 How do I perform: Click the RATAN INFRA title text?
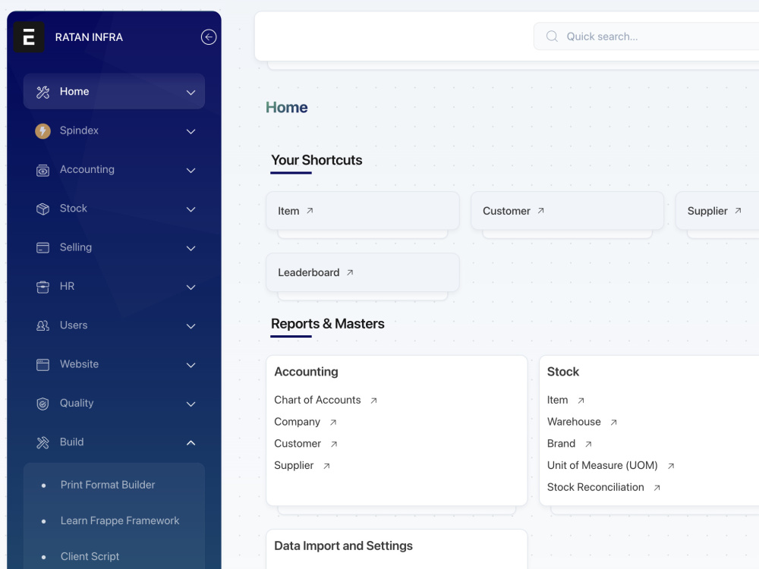89,37
